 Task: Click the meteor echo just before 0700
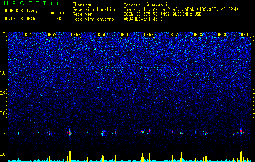pos(241,131)
